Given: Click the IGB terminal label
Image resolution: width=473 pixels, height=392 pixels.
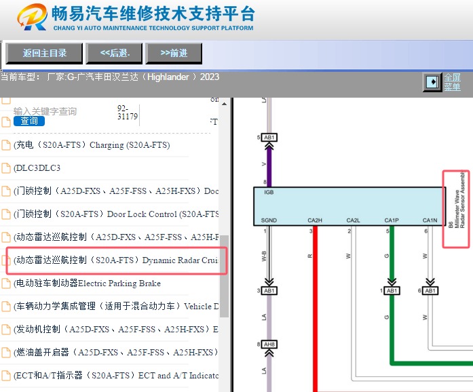Looking at the screenshot, I should (269, 193).
